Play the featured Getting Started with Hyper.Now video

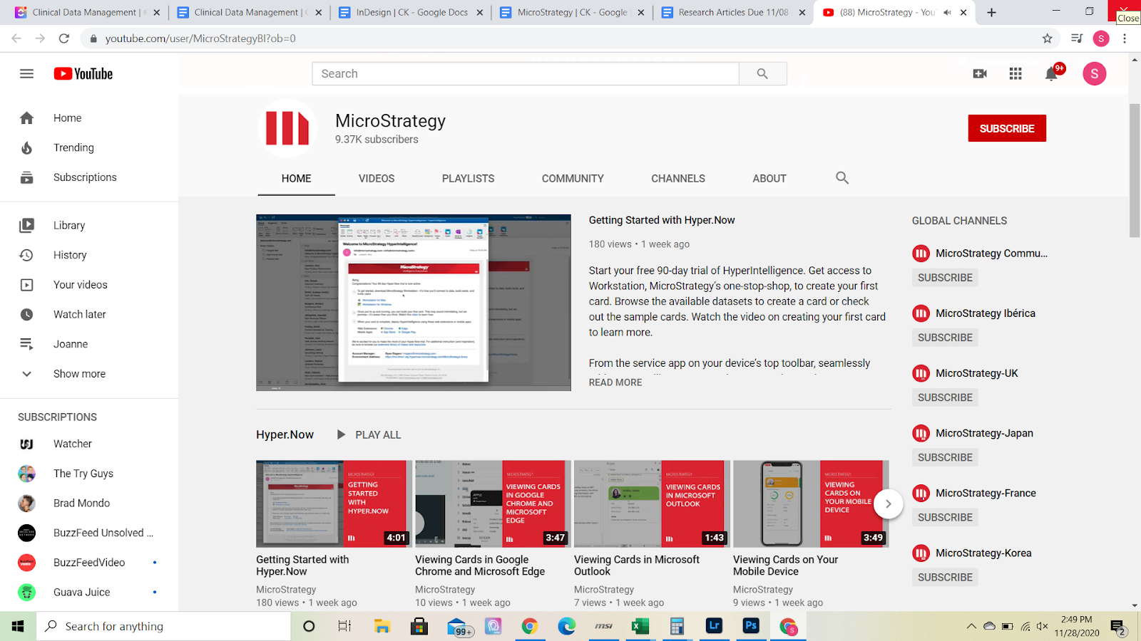coord(414,303)
